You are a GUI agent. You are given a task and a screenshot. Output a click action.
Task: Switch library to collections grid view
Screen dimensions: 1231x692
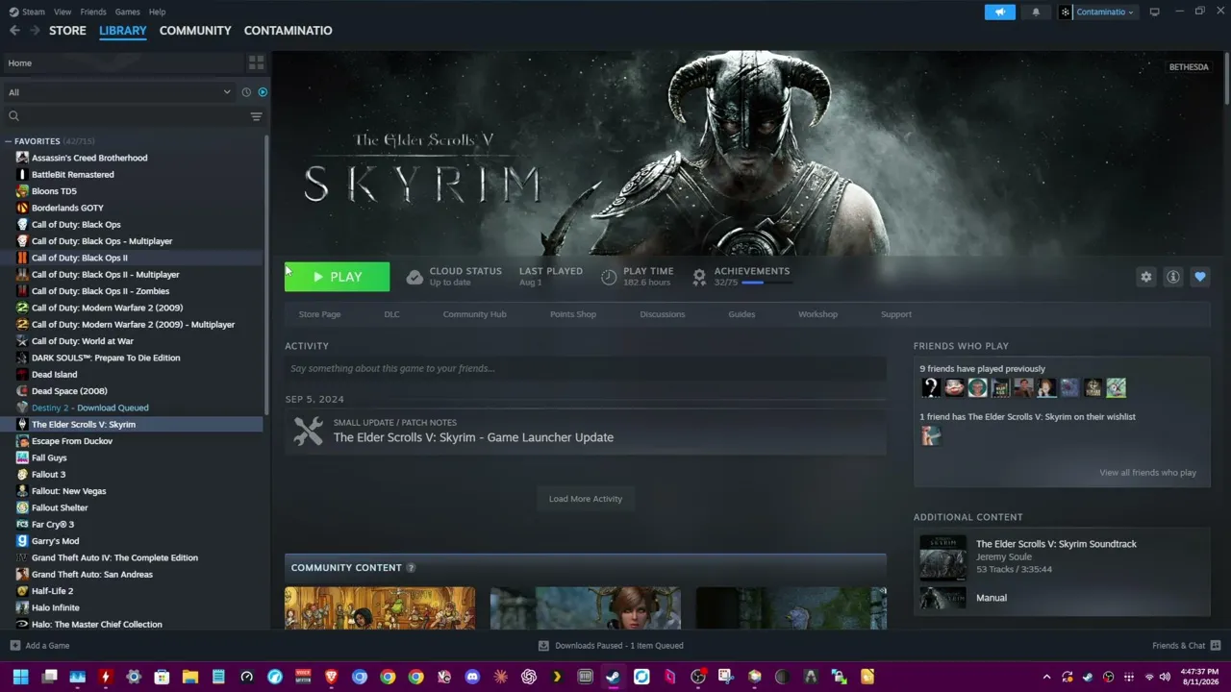click(x=256, y=62)
